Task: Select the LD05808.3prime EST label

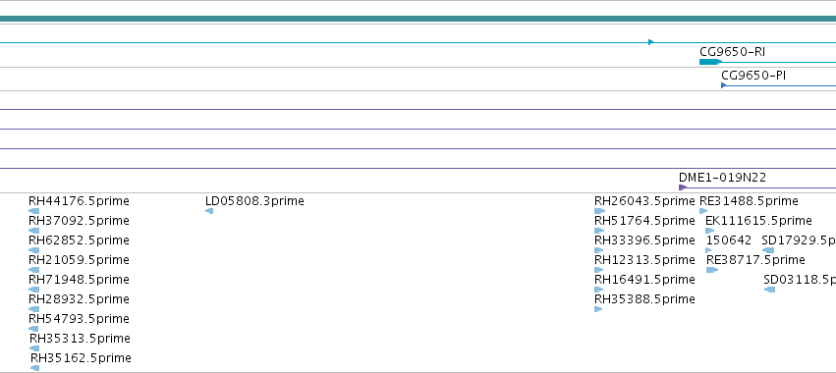Action: pyautogui.click(x=254, y=201)
